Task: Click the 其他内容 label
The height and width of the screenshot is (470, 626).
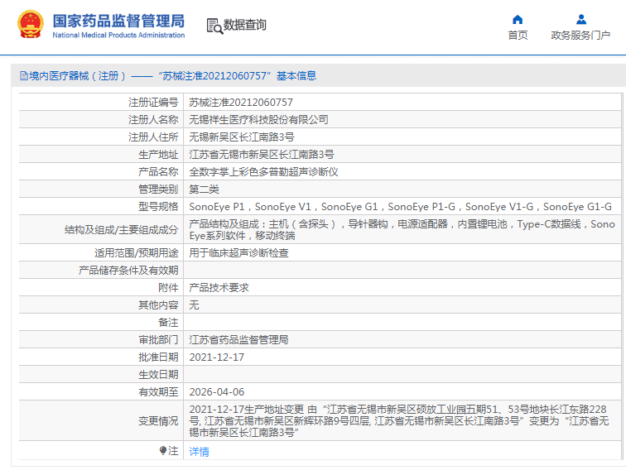Action: pos(158,305)
